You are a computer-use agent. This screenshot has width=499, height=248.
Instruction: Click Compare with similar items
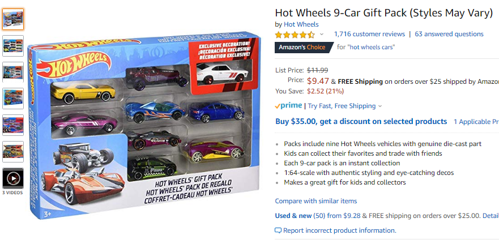(x=316, y=201)
